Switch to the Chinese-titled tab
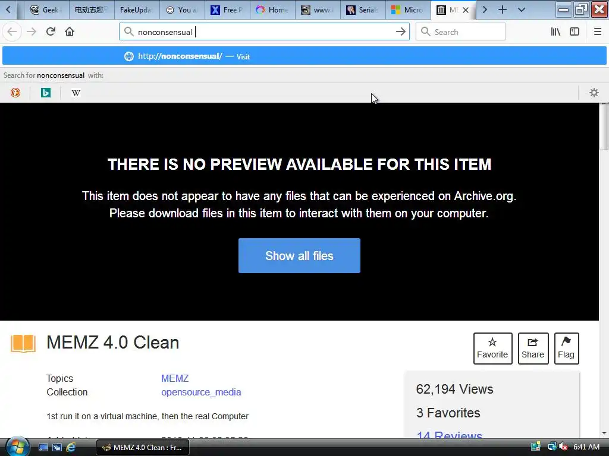This screenshot has width=609, height=456. [92, 10]
